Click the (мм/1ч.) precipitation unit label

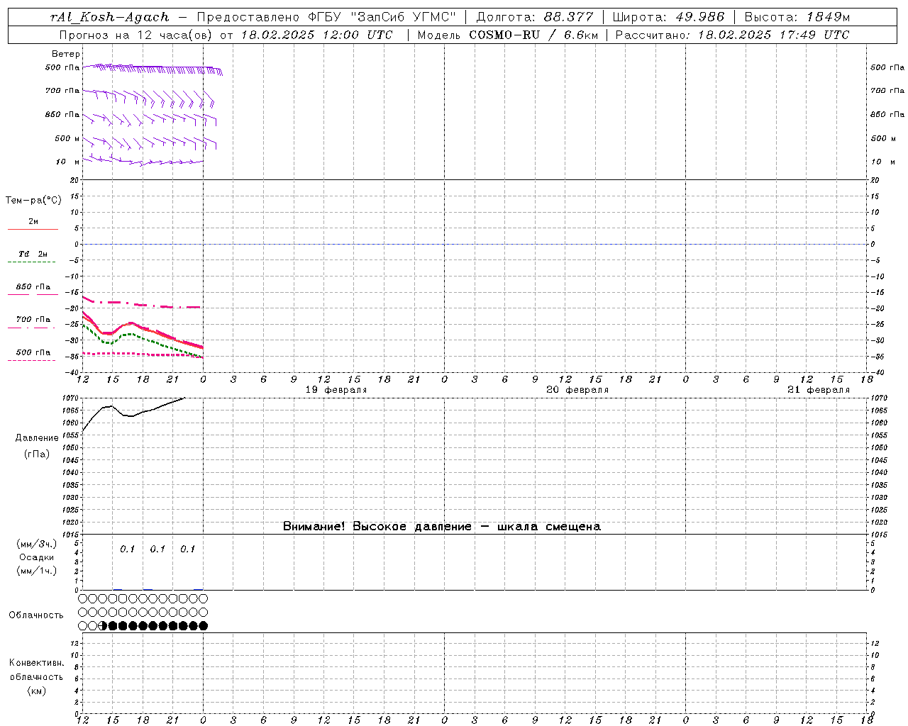(x=37, y=571)
